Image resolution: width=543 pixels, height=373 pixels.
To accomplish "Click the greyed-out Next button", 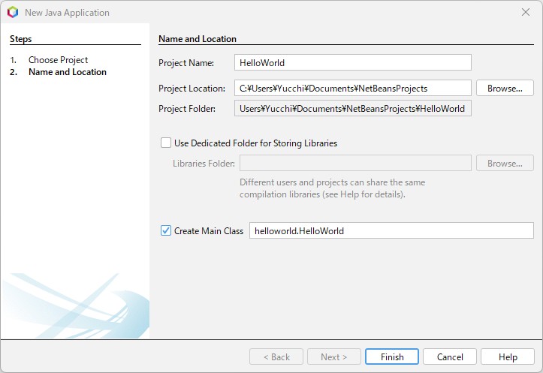I will click(333, 357).
